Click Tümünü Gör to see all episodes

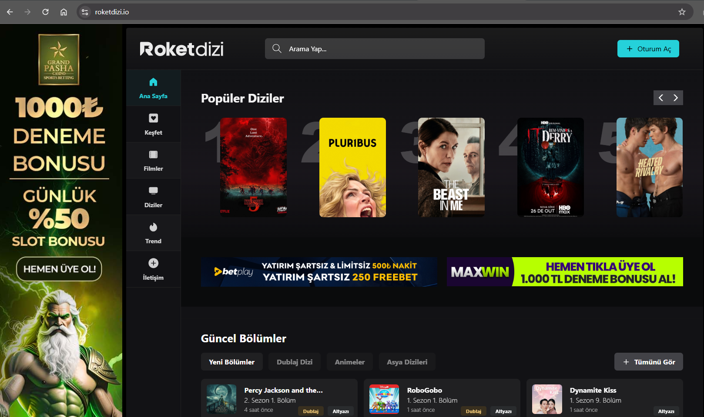click(649, 362)
